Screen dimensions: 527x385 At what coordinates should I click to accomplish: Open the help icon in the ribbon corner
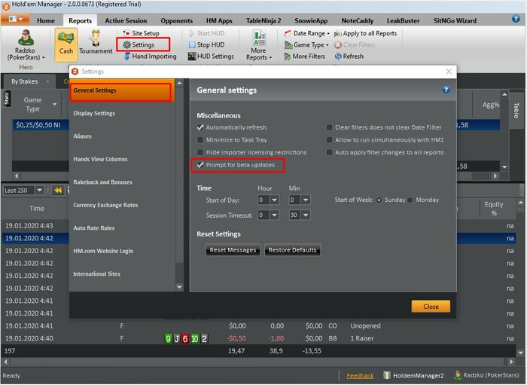coord(516,19)
